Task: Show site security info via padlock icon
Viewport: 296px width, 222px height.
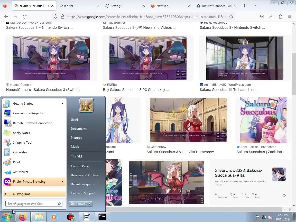Action: click(x=63, y=17)
